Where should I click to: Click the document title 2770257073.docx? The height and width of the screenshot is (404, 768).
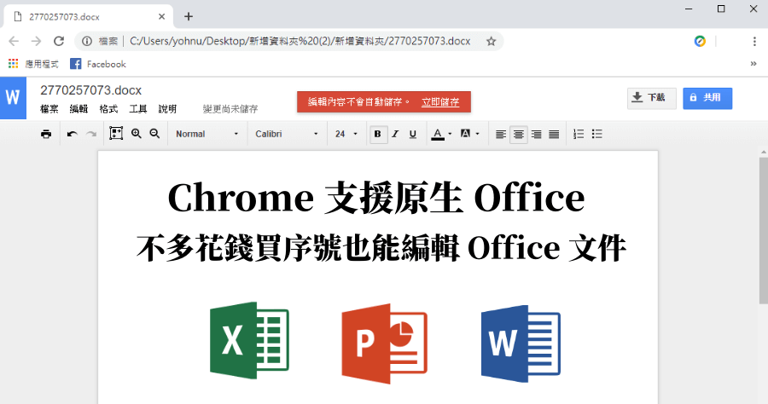pos(90,90)
